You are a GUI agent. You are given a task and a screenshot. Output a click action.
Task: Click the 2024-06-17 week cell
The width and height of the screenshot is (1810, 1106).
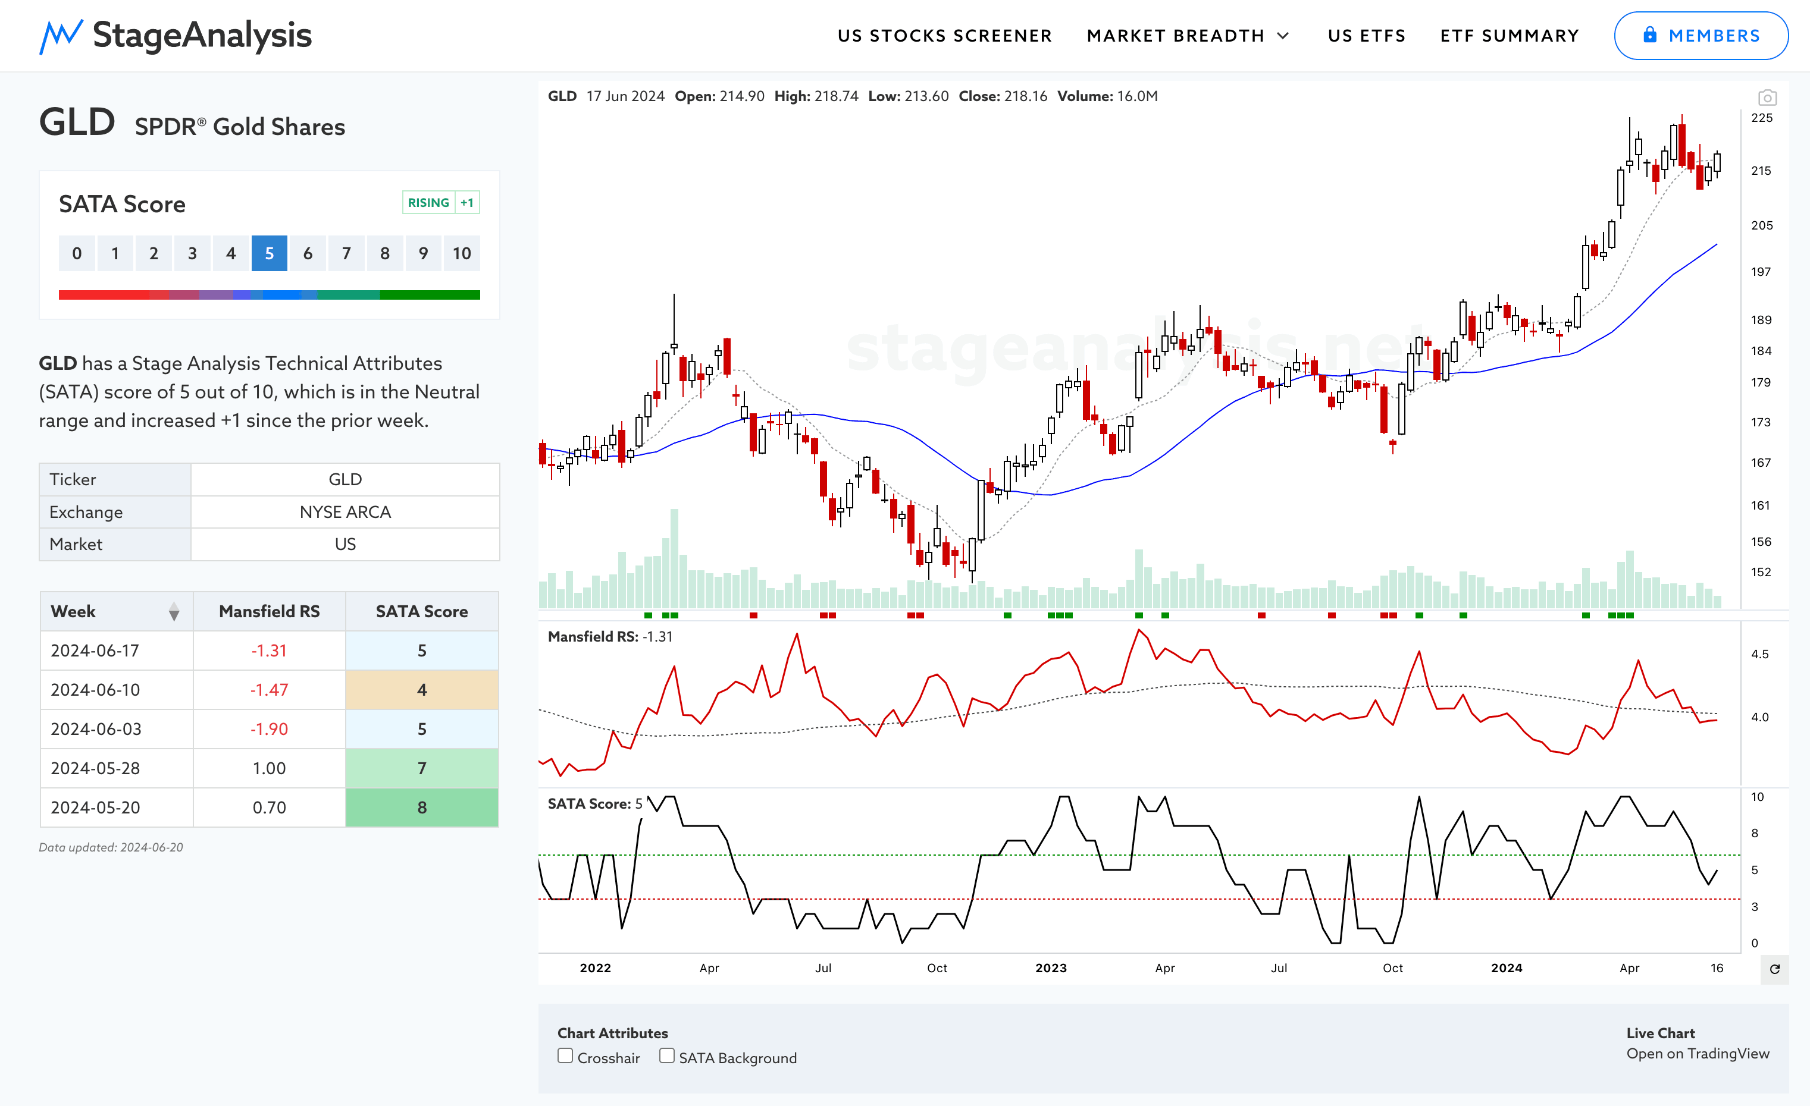coord(117,651)
